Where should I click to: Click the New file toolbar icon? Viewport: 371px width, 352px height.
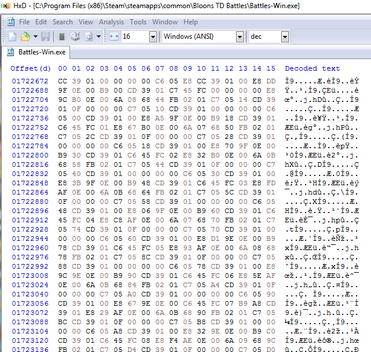(12, 36)
